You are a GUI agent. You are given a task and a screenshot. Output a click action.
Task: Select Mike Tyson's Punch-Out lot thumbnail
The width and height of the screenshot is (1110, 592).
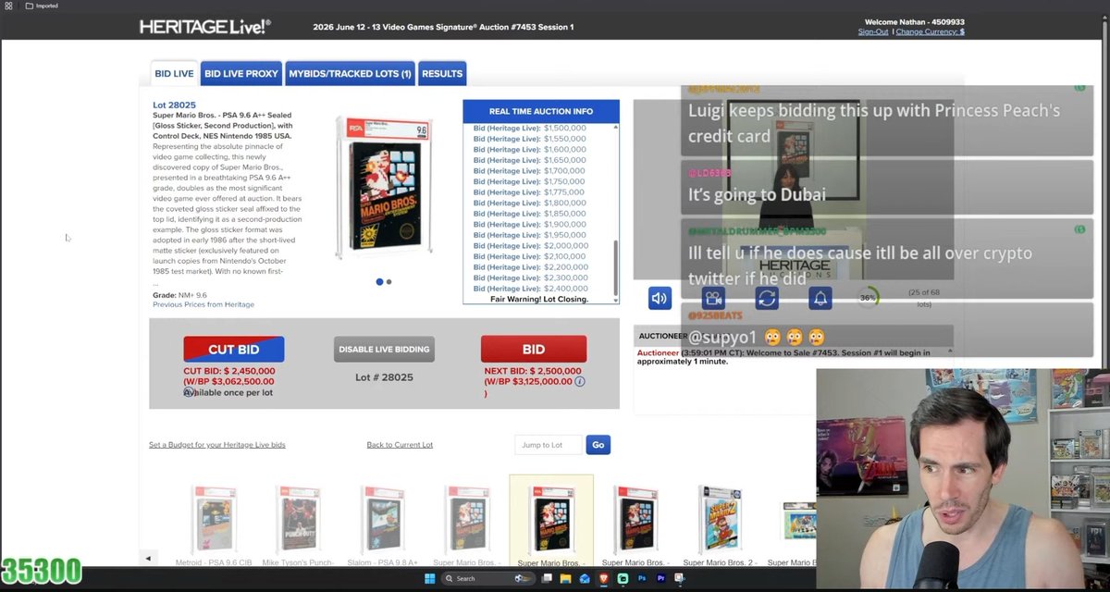(x=298, y=520)
